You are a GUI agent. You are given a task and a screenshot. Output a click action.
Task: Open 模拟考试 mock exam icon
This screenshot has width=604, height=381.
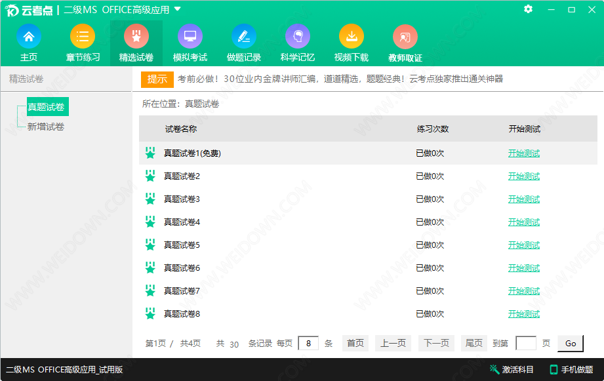pos(190,37)
